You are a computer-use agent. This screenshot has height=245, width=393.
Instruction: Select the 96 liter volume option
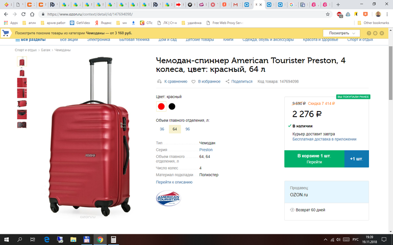[x=187, y=129]
